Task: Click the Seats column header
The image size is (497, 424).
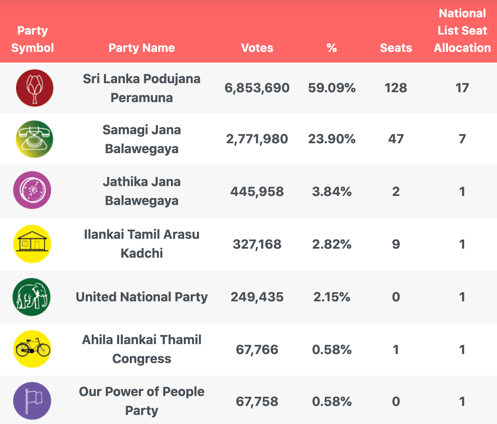Action: (396, 48)
